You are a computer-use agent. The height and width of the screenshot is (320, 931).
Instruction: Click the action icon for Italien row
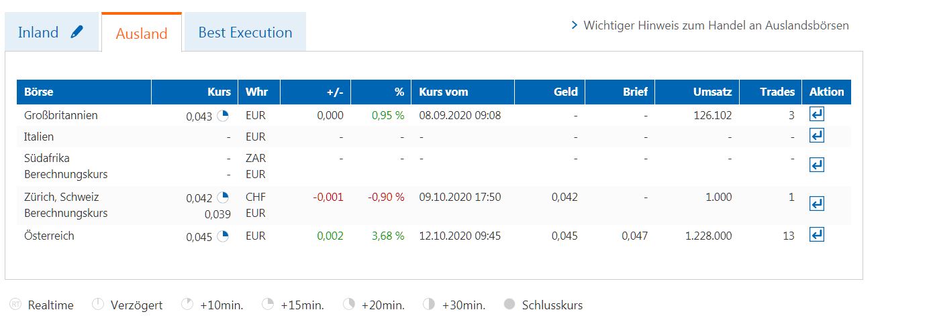click(x=817, y=136)
